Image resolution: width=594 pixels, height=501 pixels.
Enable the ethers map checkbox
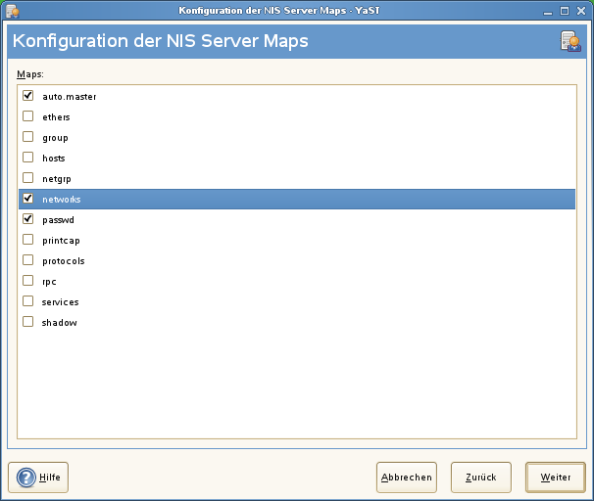coord(28,116)
